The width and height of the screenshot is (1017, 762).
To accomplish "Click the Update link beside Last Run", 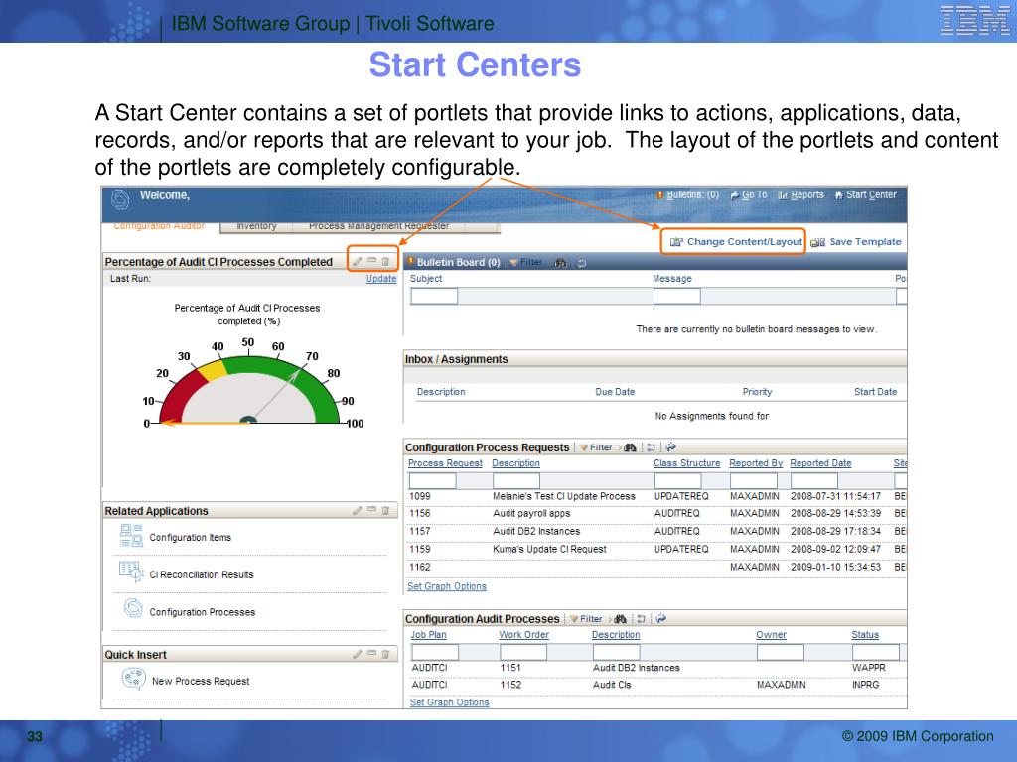I will (x=381, y=279).
